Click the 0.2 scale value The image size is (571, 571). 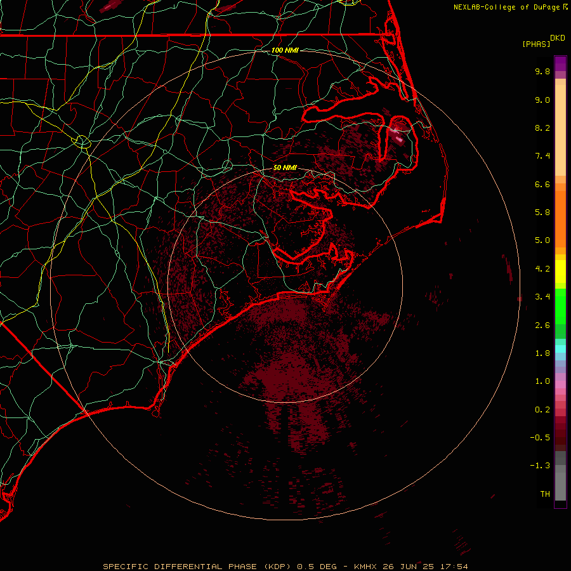point(542,410)
